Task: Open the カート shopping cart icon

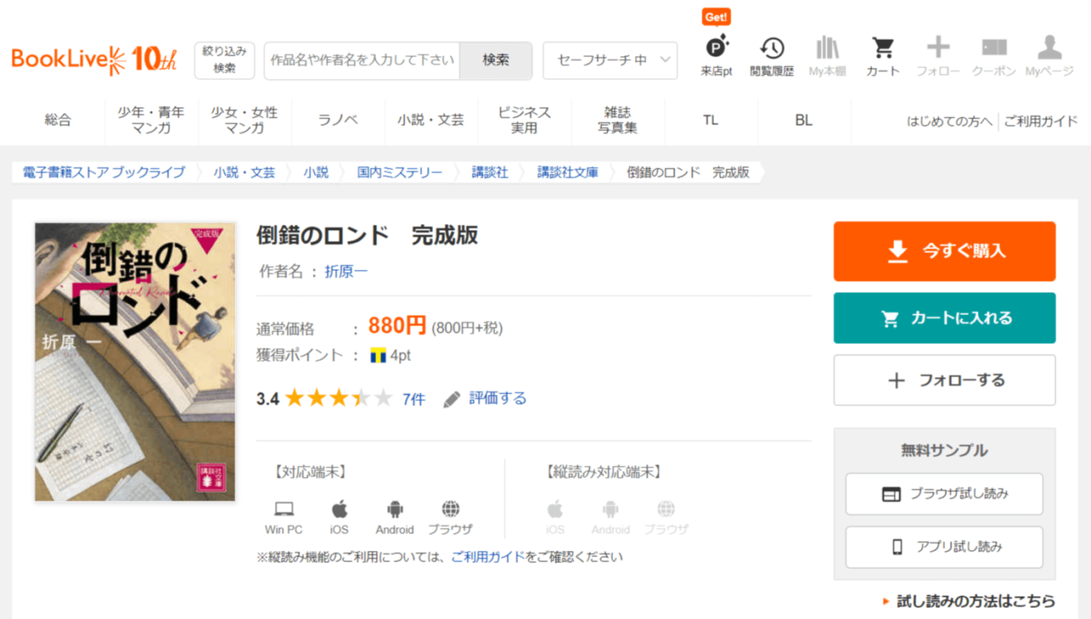Action: (882, 55)
